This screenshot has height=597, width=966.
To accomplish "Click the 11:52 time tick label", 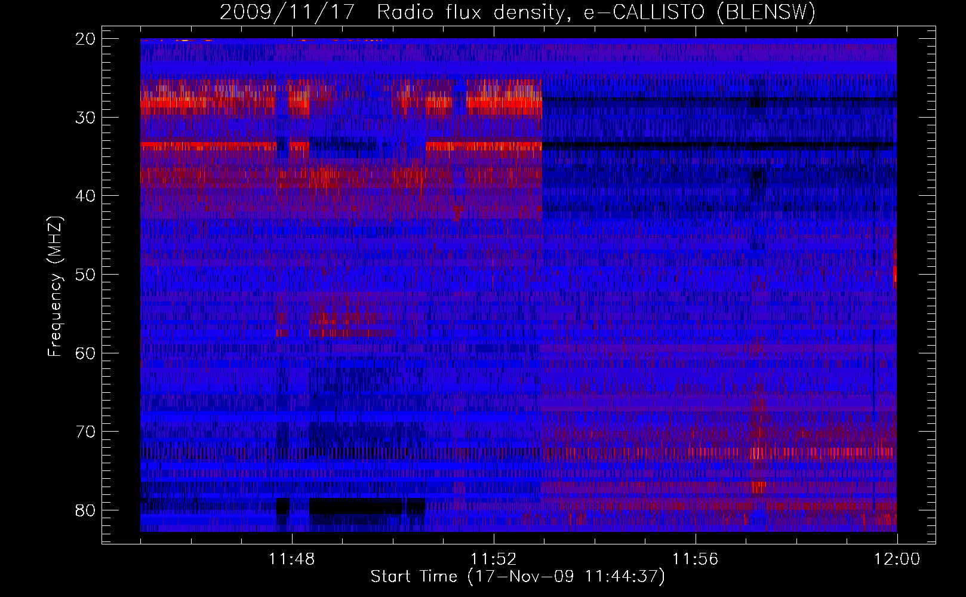I will pos(494,559).
